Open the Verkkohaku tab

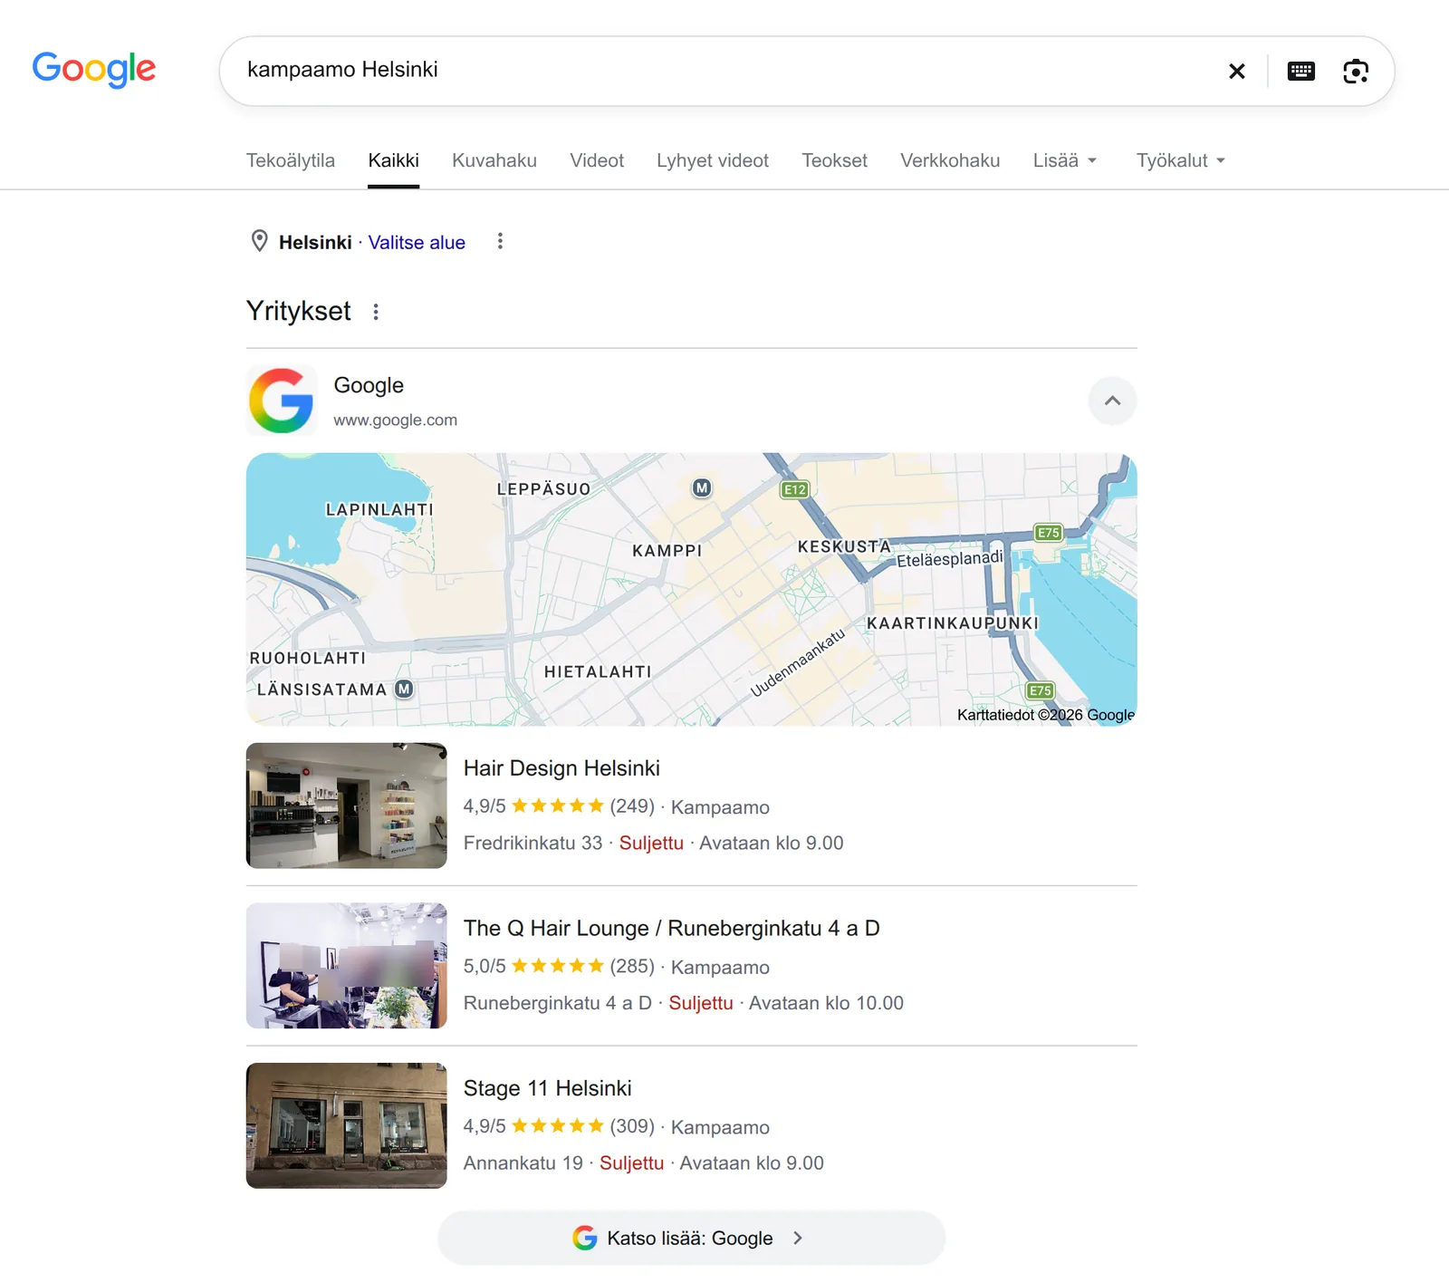(950, 160)
